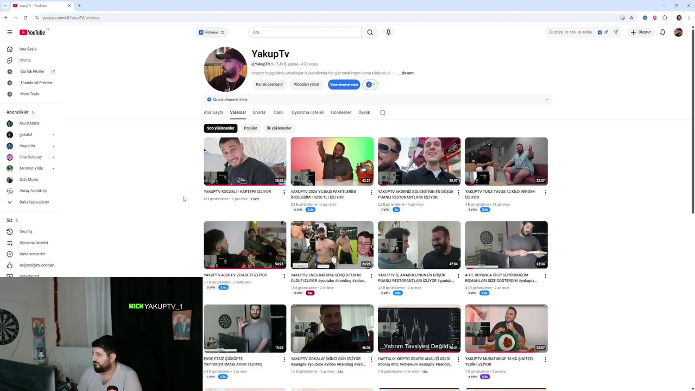Click the YouTube logo

(x=34, y=33)
